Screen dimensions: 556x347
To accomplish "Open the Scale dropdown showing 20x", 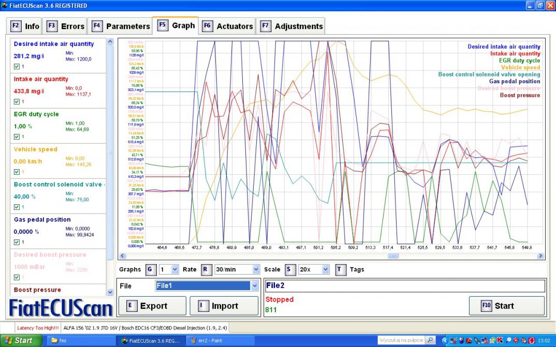I will (314, 269).
